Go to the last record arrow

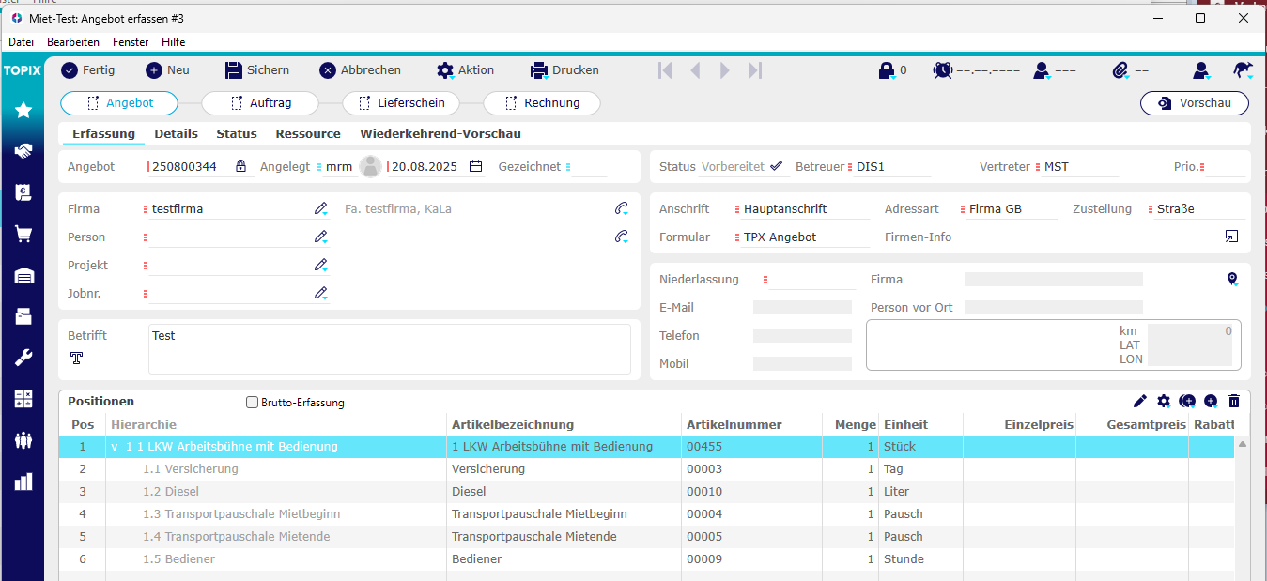(755, 70)
